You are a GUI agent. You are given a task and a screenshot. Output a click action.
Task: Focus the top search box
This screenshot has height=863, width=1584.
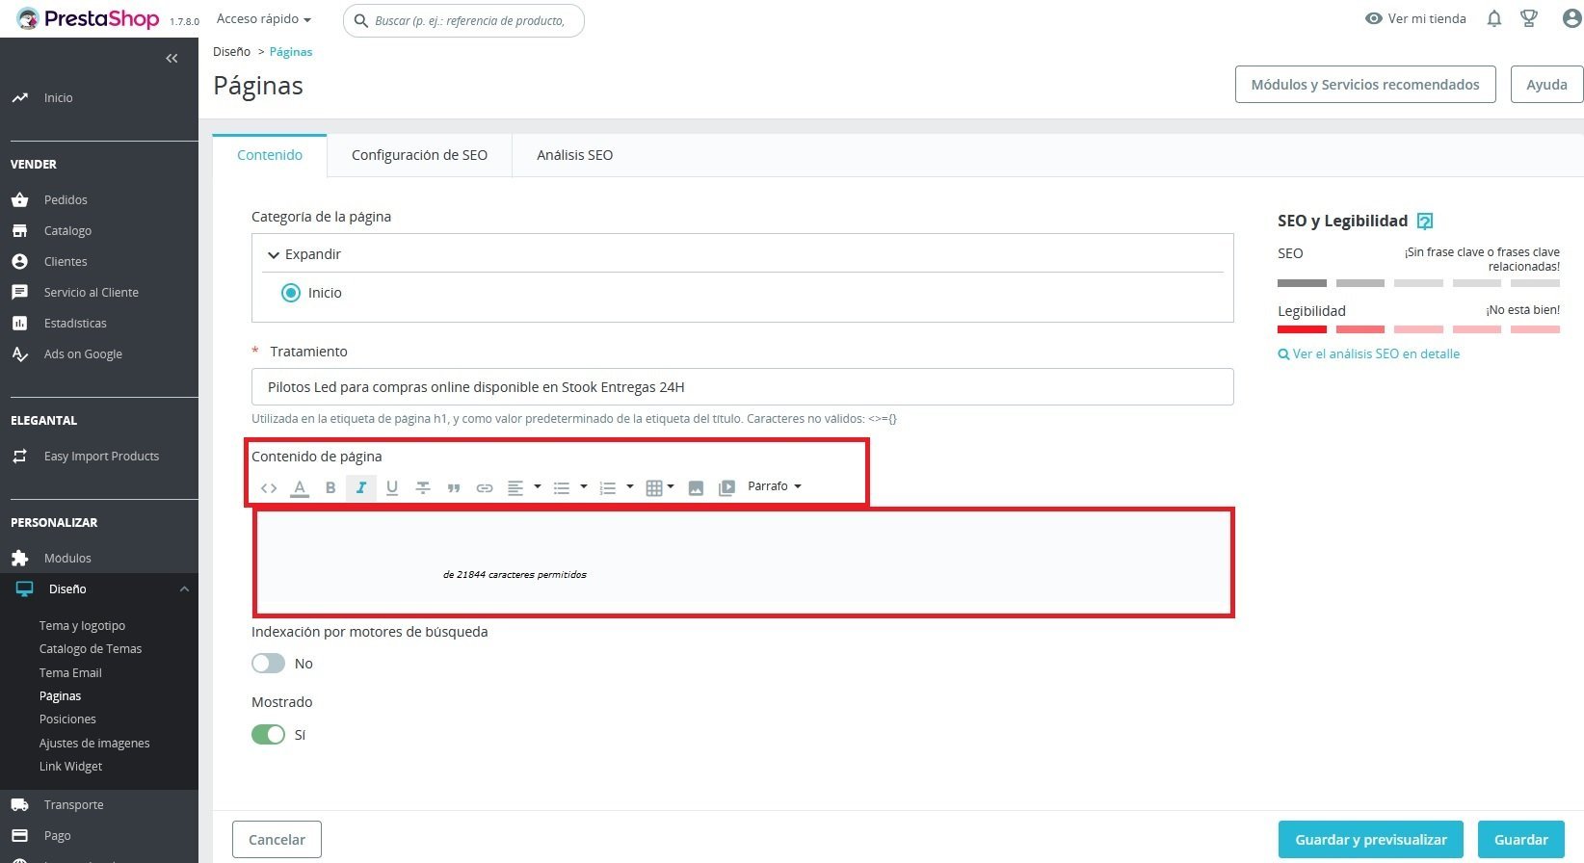pos(463,20)
